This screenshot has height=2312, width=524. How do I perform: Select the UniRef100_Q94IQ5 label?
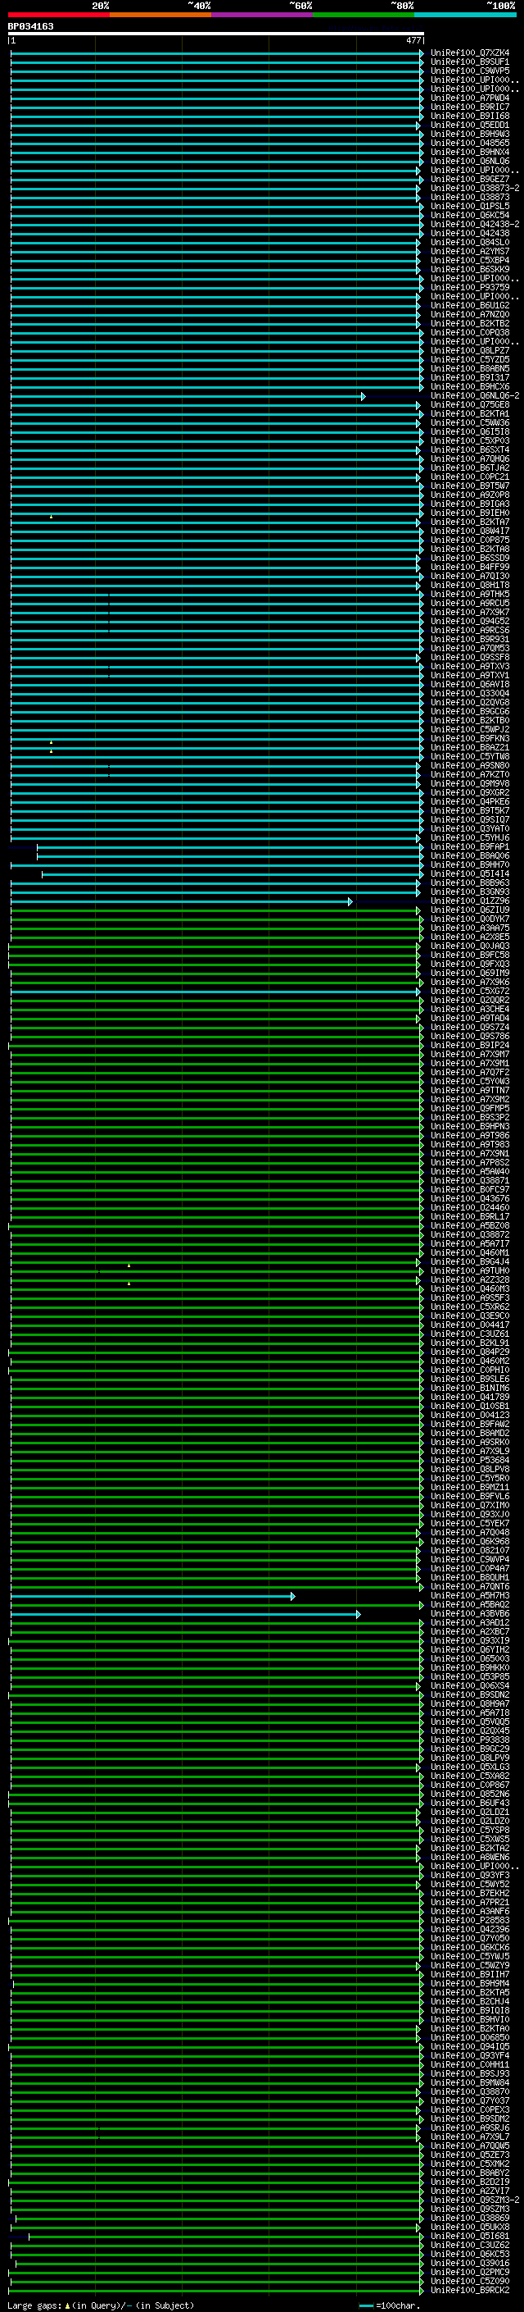coord(470,2046)
